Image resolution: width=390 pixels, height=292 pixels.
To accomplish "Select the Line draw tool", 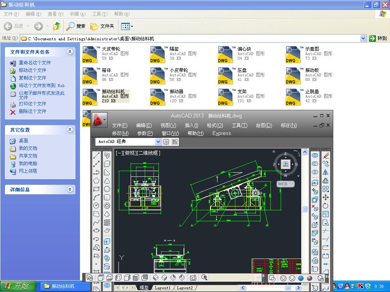I will (x=97, y=155).
